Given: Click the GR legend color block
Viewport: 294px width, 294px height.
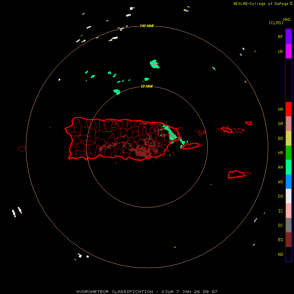Looking at the screenshot, I should pos(288,124).
